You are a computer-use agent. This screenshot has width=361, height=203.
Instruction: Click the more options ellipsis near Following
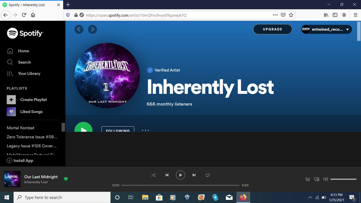click(x=145, y=130)
